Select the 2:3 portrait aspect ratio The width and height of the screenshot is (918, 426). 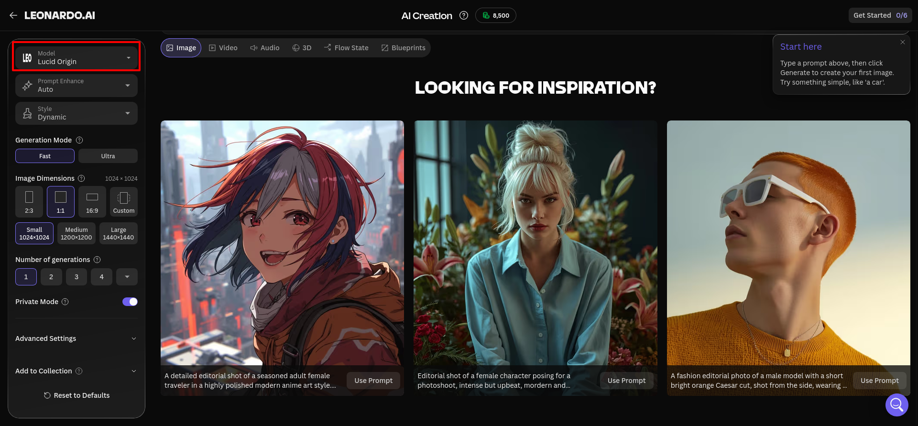click(x=29, y=202)
